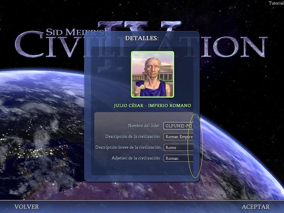The height and width of the screenshot is (213, 284).
Task: Click the Tutorial label in the corner
Action: click(276, 3)
